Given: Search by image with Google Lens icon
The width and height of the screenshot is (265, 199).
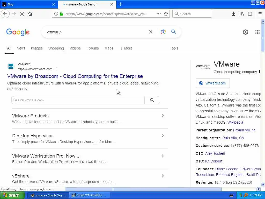Looking at the screenshot, I should [163, 32].
